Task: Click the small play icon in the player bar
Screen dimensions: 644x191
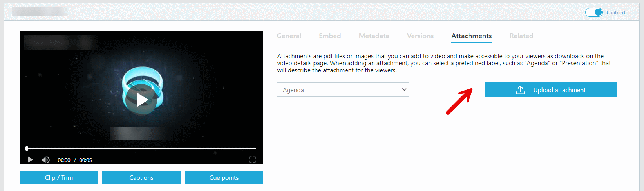Action: pos(30,160)
